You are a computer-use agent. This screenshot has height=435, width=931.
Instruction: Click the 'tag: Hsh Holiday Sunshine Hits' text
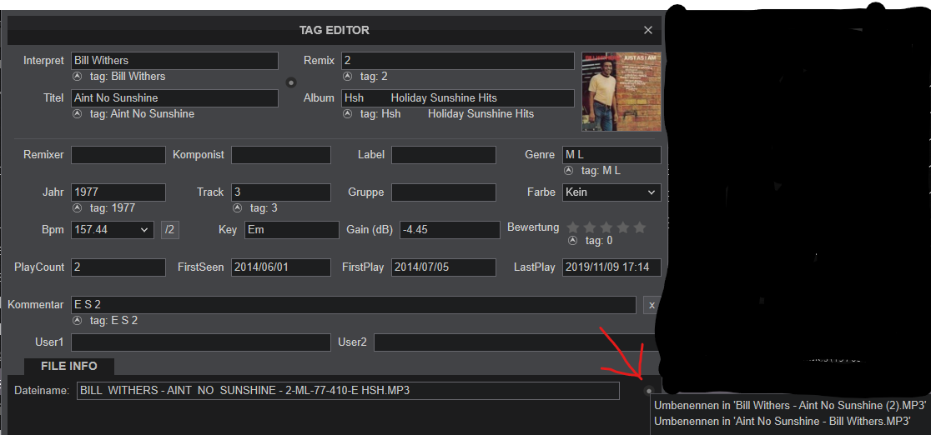point(447,114)
